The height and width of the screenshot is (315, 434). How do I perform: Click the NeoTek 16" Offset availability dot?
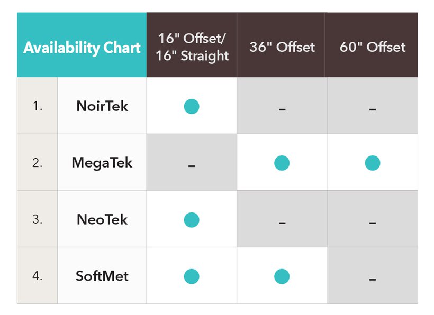click(x=192, y=220)
